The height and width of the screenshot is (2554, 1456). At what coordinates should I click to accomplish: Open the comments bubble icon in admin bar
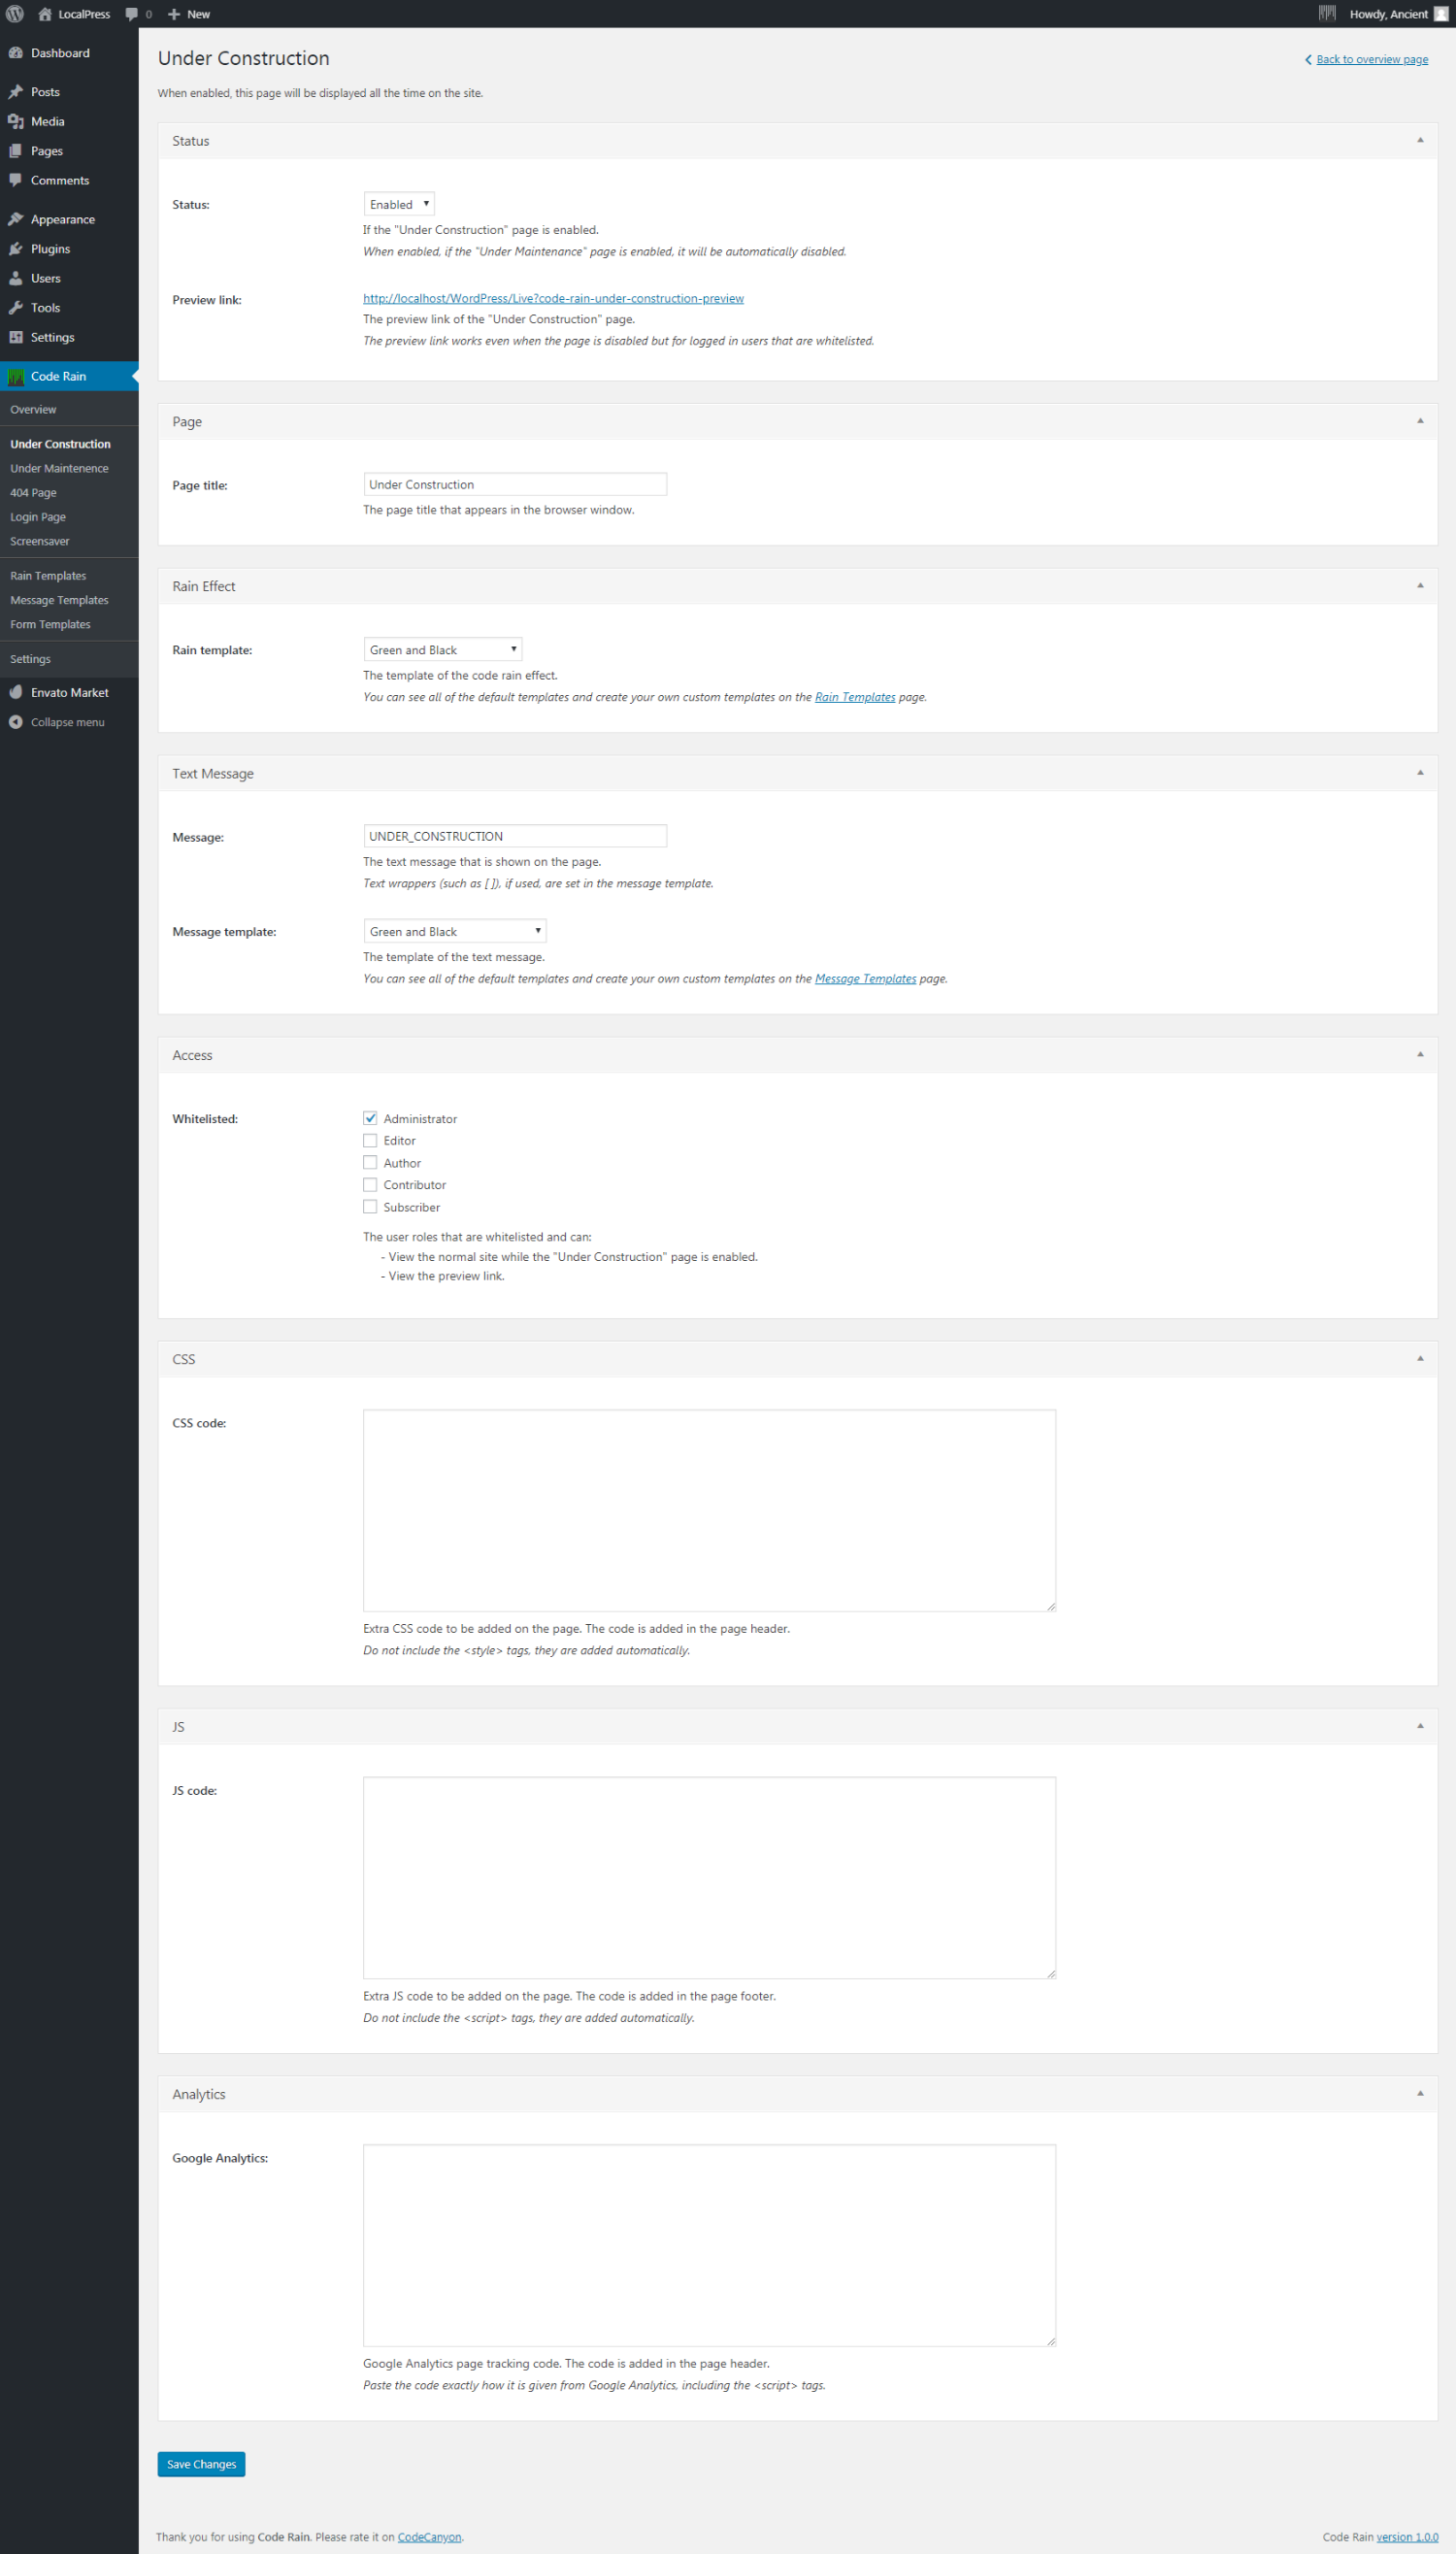(x=132, y=14)
